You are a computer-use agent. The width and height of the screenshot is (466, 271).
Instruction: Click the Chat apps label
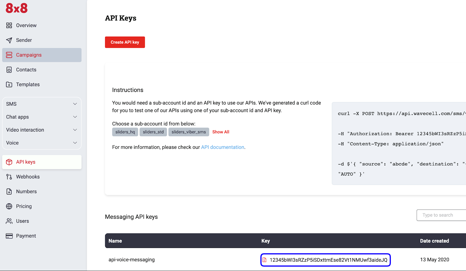pyautogui.click(x=17, y=117)
